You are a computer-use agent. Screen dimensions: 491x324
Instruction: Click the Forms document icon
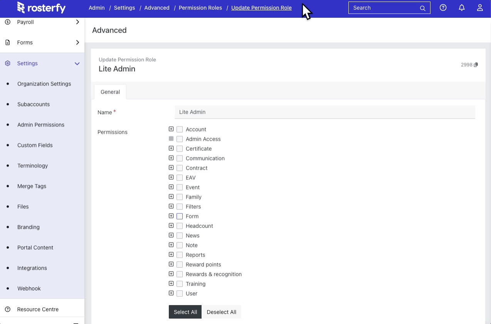pos(8,42)
